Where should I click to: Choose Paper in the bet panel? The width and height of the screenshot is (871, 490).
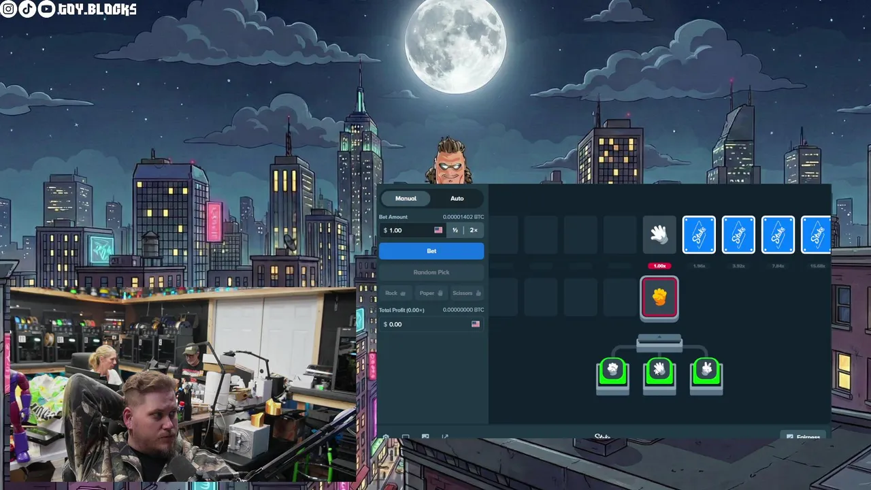431,293
